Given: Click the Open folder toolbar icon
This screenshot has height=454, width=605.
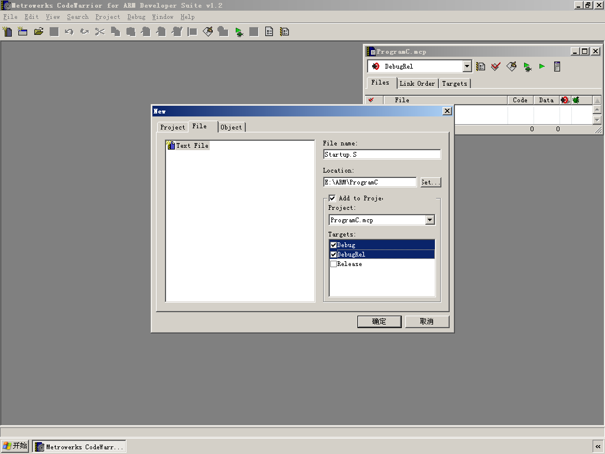Looking at the screenshot, I should 38,32.
